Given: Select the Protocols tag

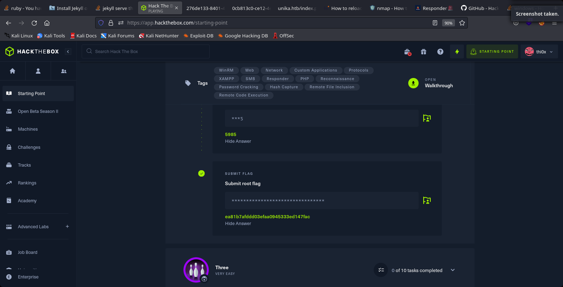Looking at the screenshot, I should tap(359, 71).
